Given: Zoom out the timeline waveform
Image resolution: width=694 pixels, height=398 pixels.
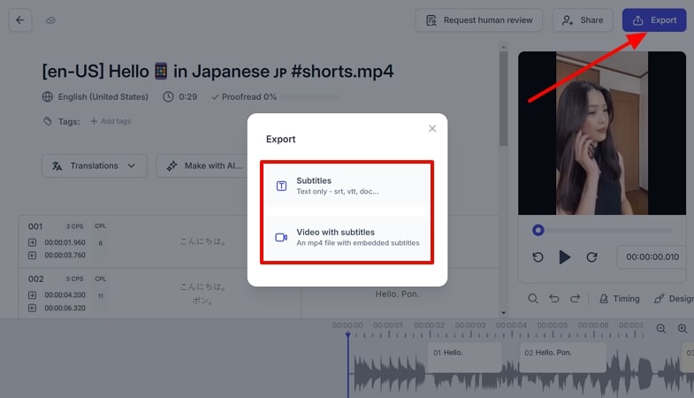Looking at the screenshot, I should (661, 328).
